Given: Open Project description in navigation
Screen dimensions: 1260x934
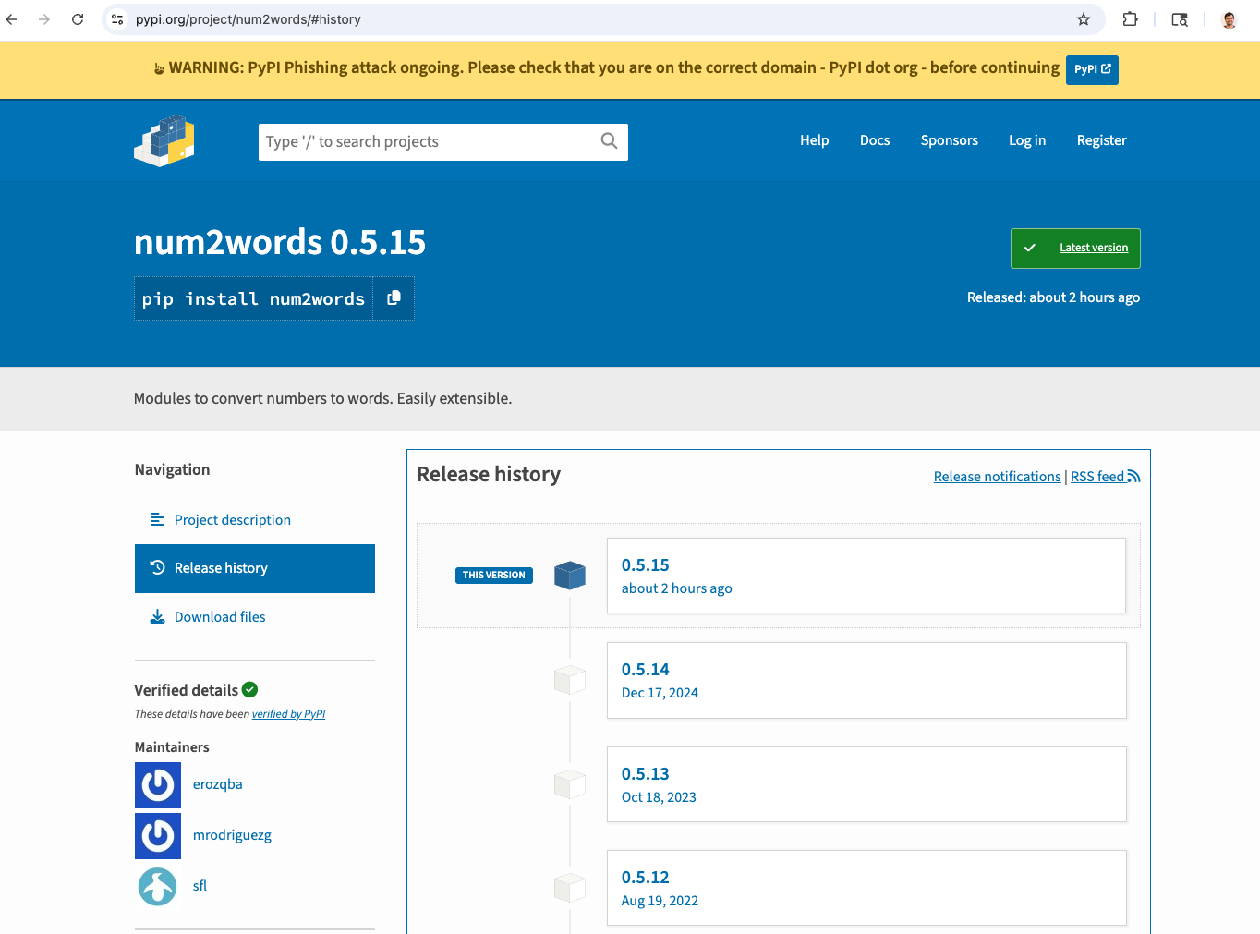Looking at the screenshot, I should (232, 520).
